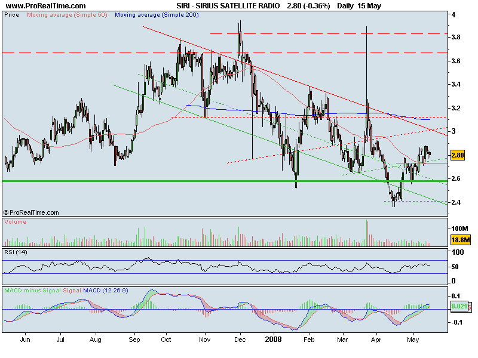Click the Jul label on the time axis
Viewport: 478px width, 358px height.
point(60,340)
